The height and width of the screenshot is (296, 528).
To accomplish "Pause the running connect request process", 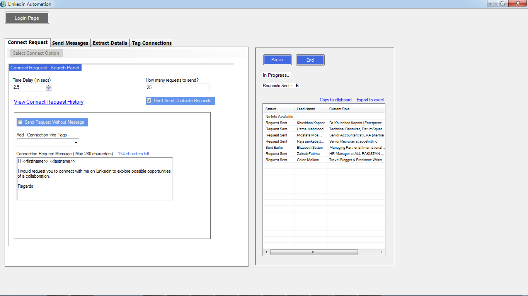I will (x=277, y=60).
